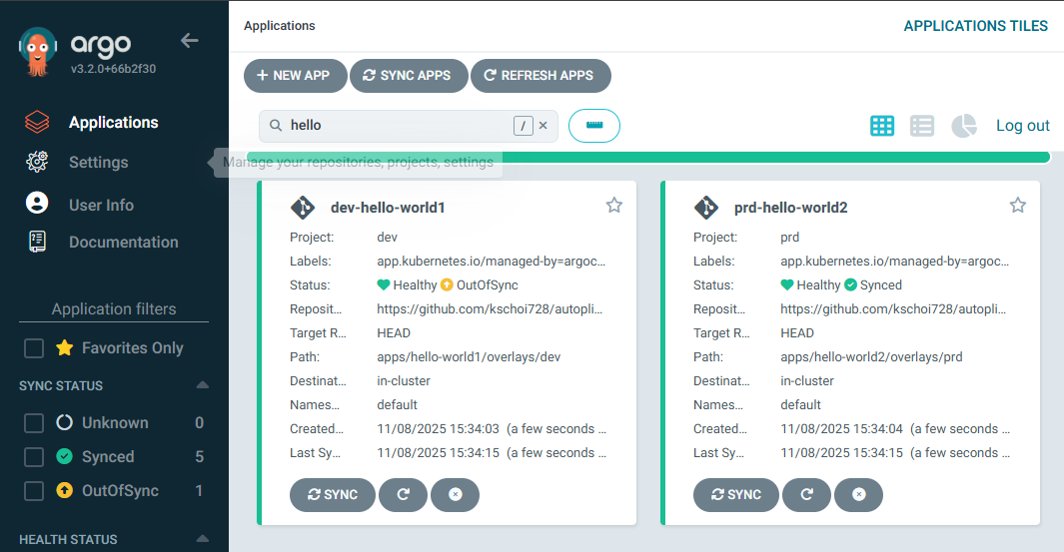Open User Info page
Image resolution: width=1064 pixels, height=552 pixels.
click(101, 205)
